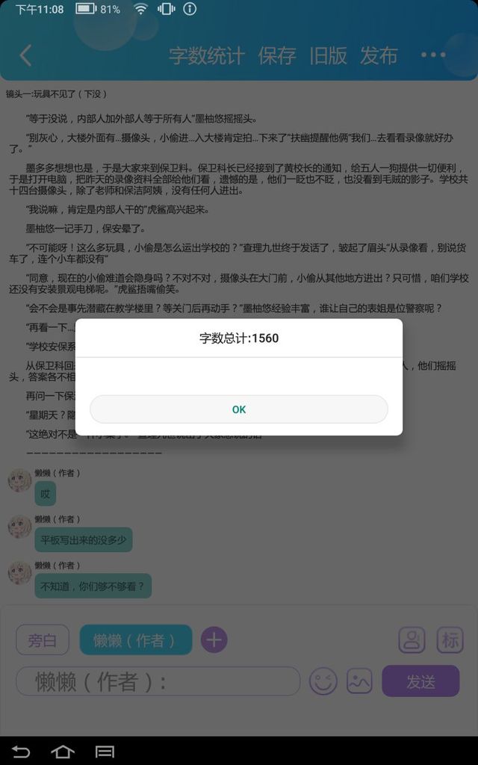Viewport: 478px width, 765px height.
Task: Select the 懒懒（作者）speaker role
Action: click(136, 639)
